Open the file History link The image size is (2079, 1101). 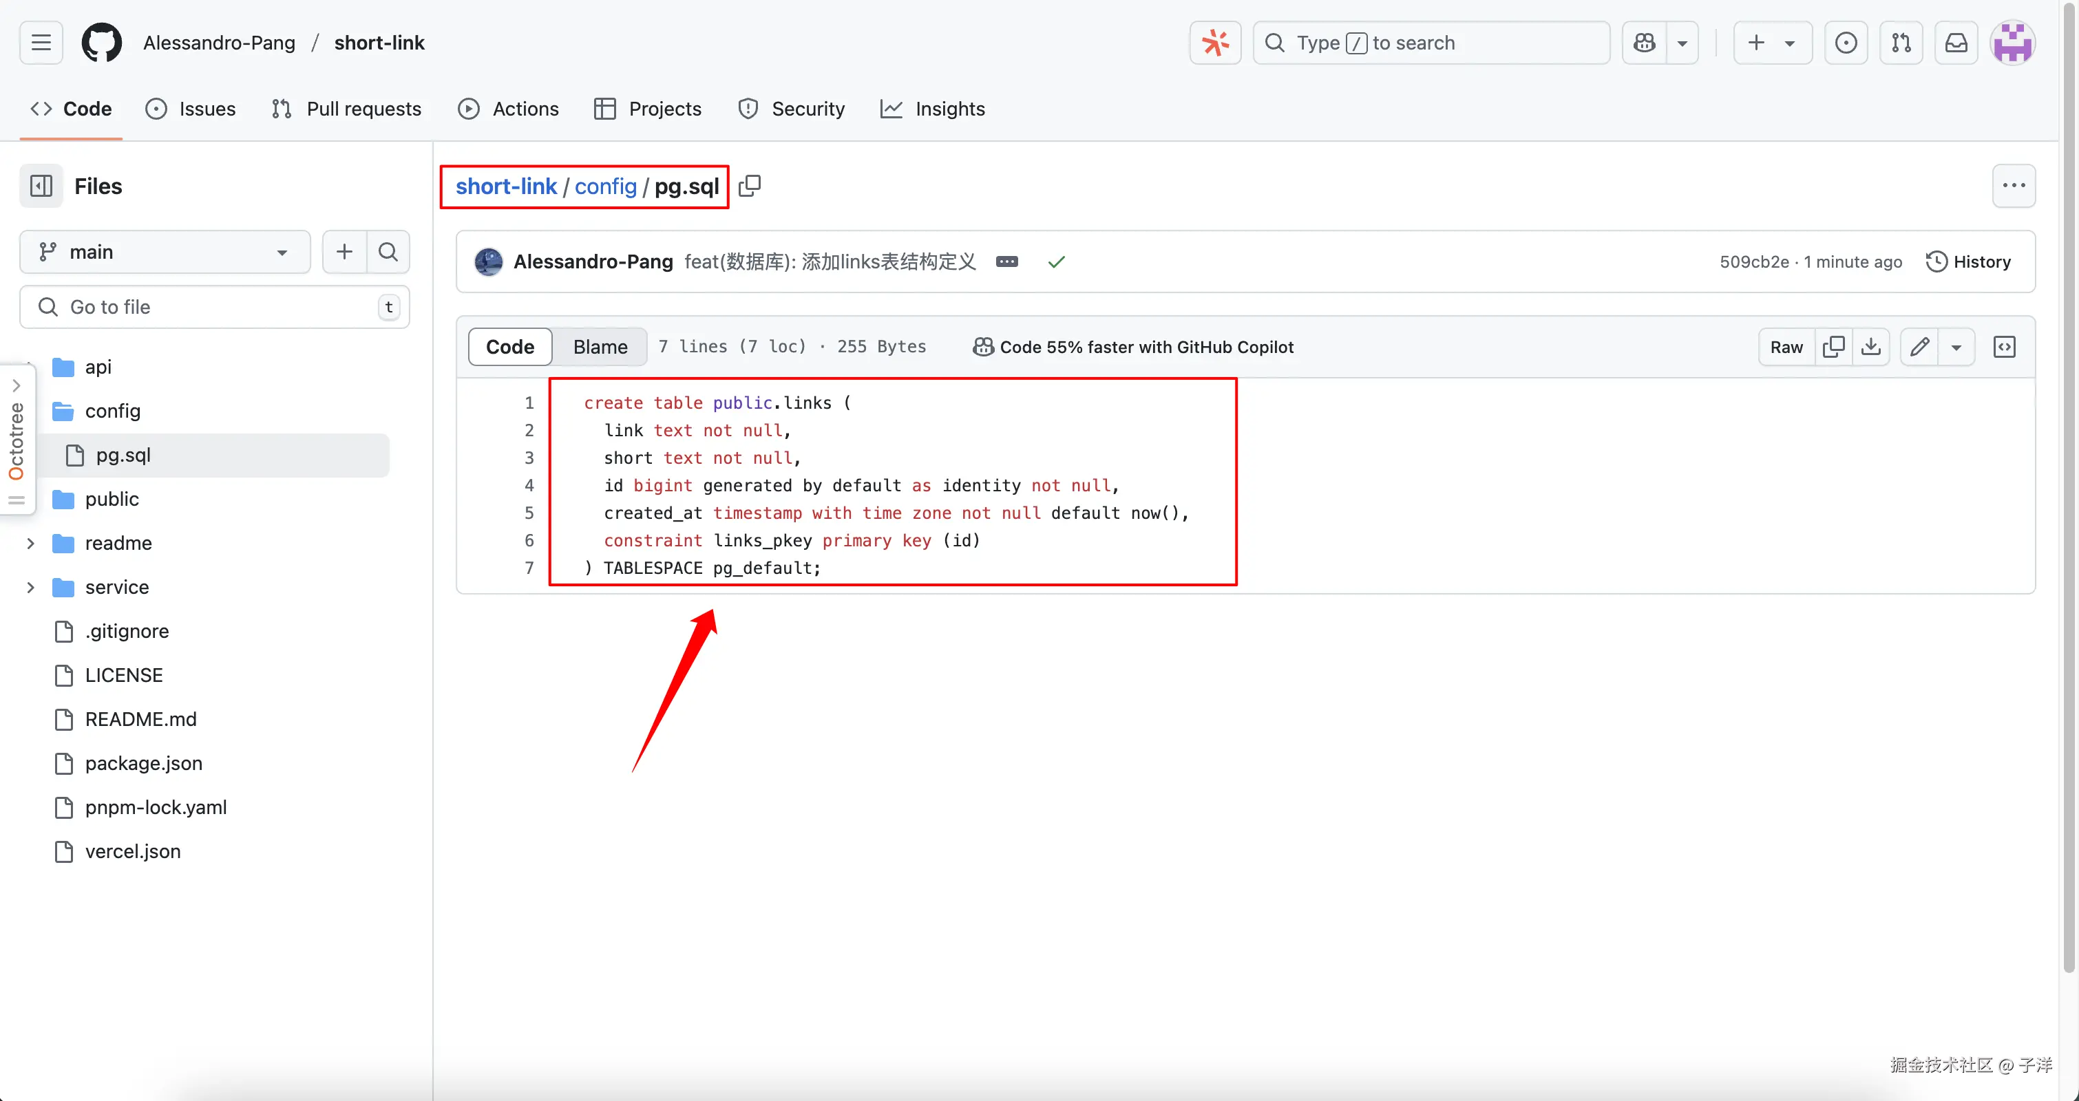tap(1968, 261)
